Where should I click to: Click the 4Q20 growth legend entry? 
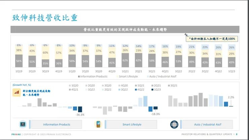[x=123, y=85]
